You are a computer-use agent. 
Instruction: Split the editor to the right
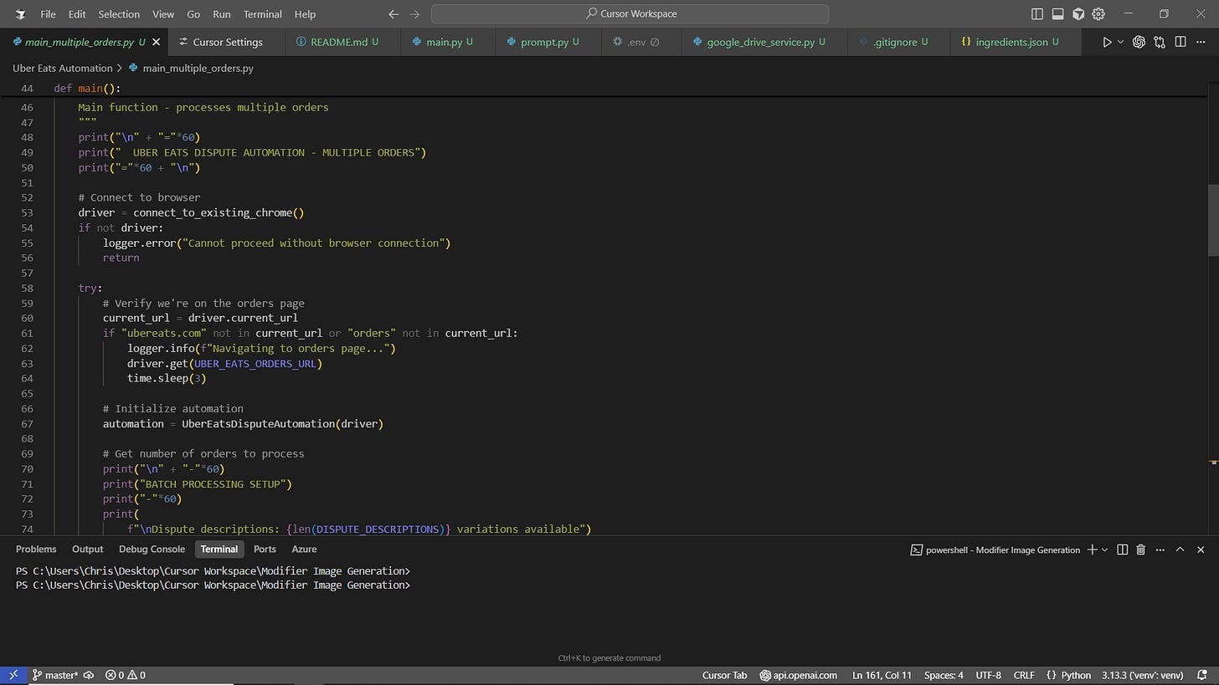coord(1180,42)
